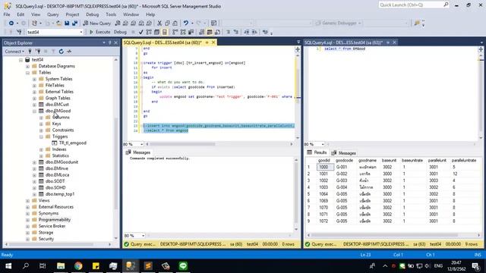Viewport: 486px width, 273px height.
Task: Collapse the Triggers folder
Action: [41, 136]
